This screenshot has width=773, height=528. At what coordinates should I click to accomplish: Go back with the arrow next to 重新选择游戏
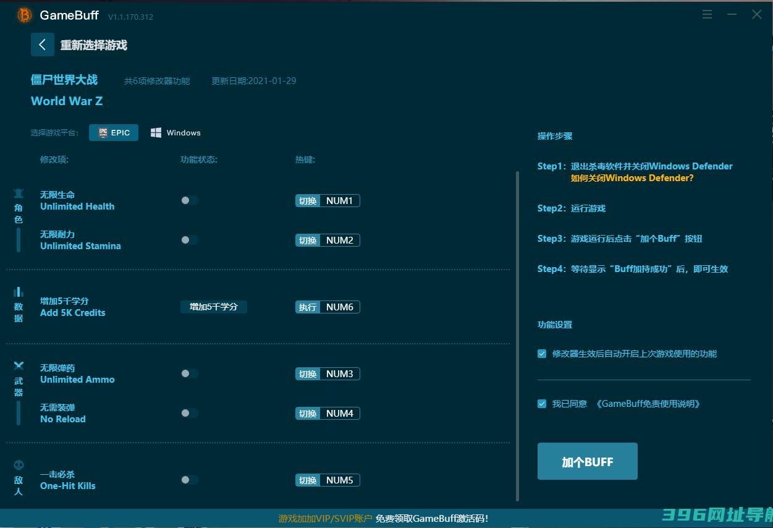[43, 45]
